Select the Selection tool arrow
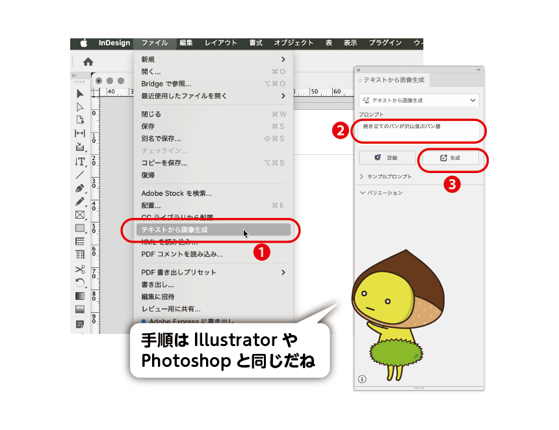This screenshot has width=559, height=430. pos(80,94)
